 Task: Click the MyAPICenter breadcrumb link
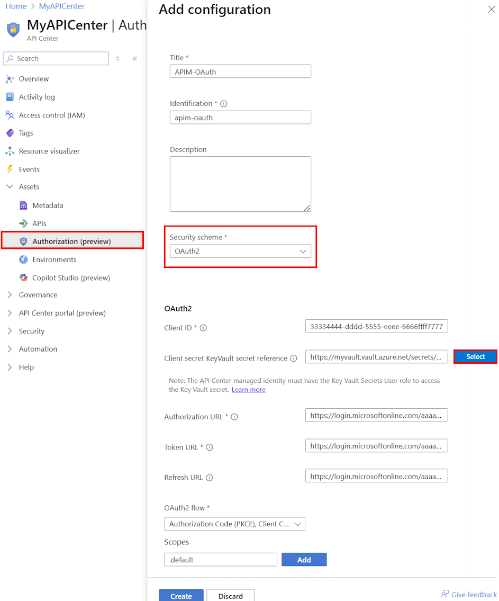pos(62,6)
